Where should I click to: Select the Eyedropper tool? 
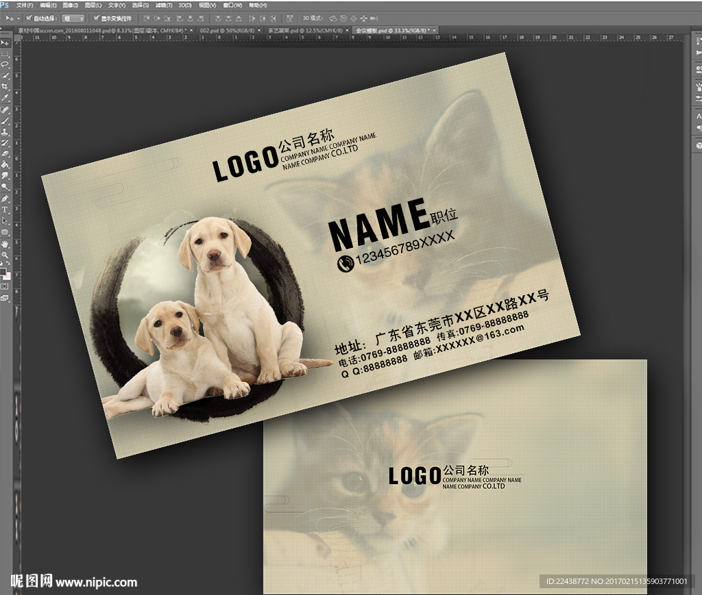[x=5, y=97]
